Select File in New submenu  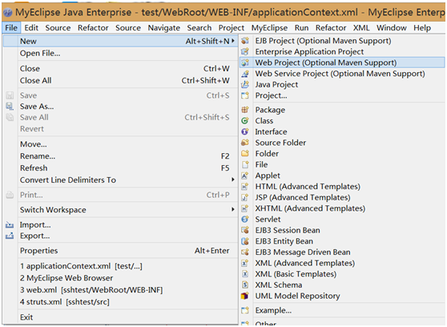click(342, 164)
